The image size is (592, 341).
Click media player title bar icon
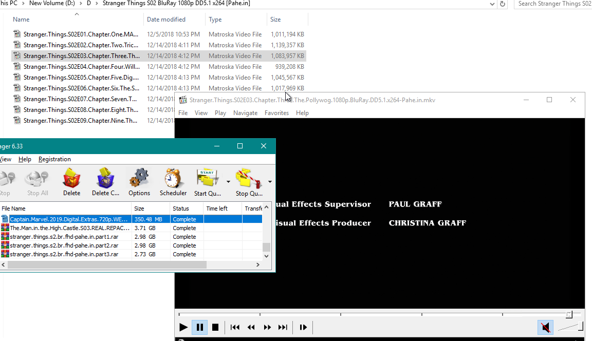pyautogui.click(x=183, y=100)
